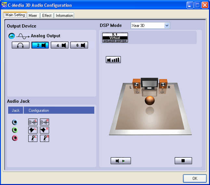Click the left speaker in the room view
Image resolution: width=210 pixels, height=185 pixels.
(137, 84)
